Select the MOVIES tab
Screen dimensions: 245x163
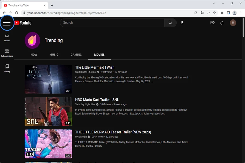click(99, 55)
